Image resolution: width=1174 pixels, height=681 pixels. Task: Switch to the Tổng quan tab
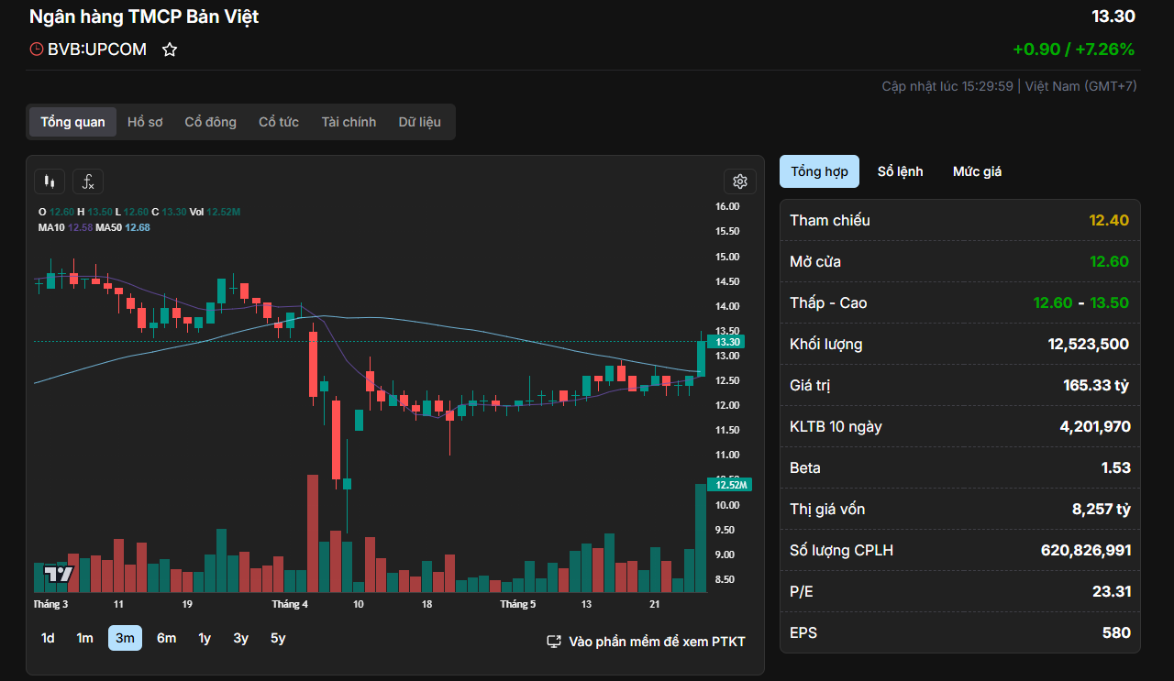(72, 122)
